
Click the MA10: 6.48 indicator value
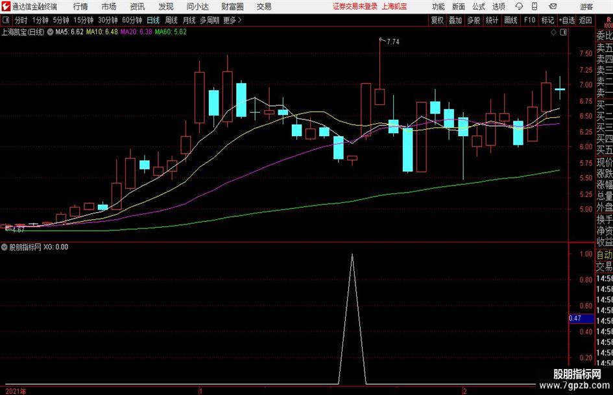[x=102, y=32]
